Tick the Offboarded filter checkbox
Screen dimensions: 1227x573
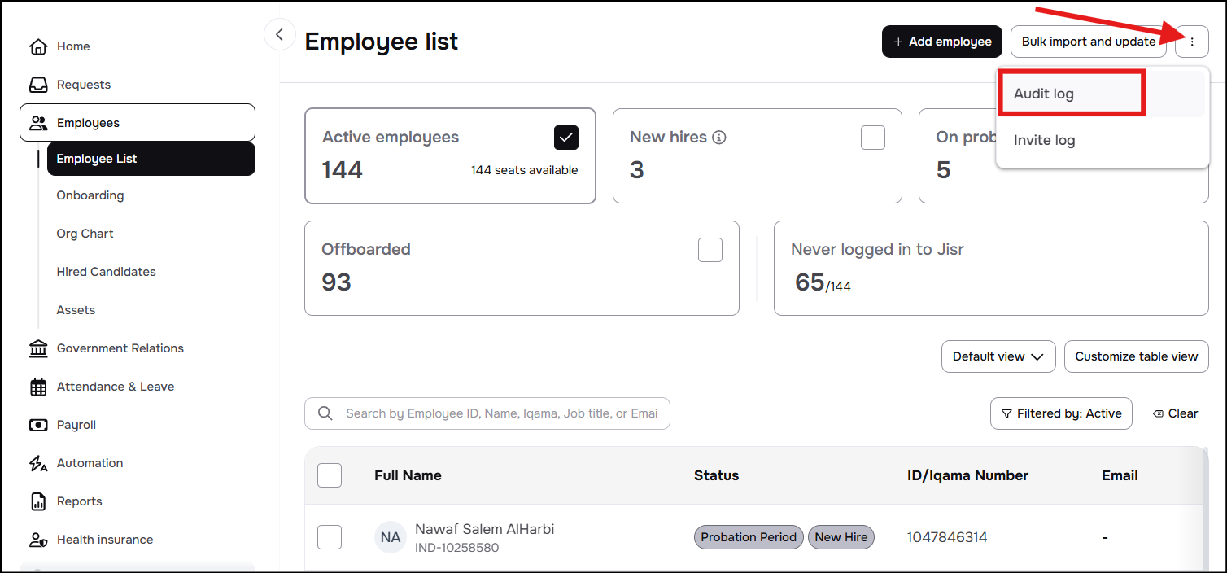[710, 250]
